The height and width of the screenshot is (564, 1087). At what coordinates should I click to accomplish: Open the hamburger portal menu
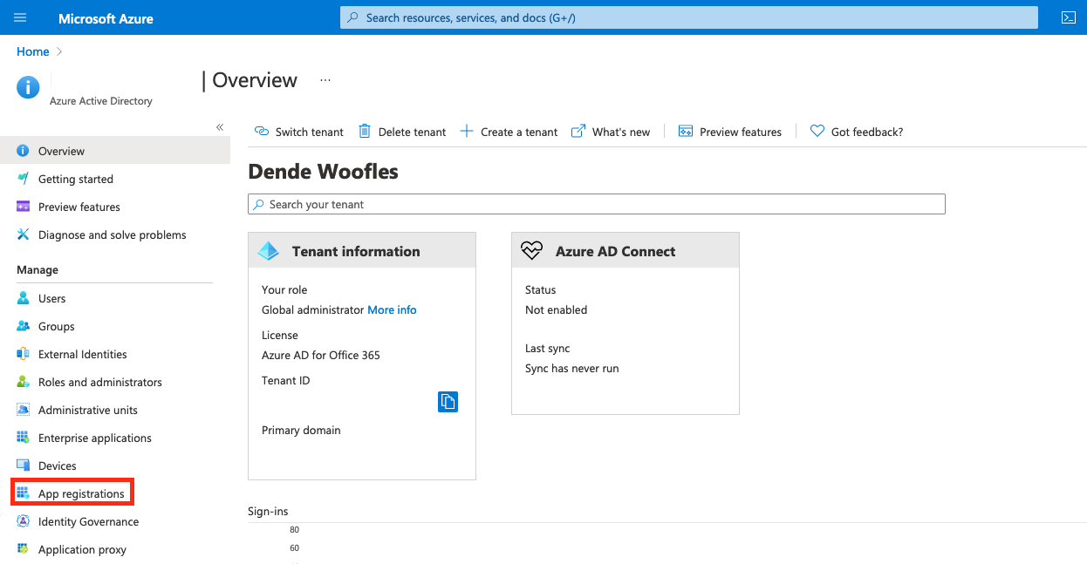click(x=20, y=17)
